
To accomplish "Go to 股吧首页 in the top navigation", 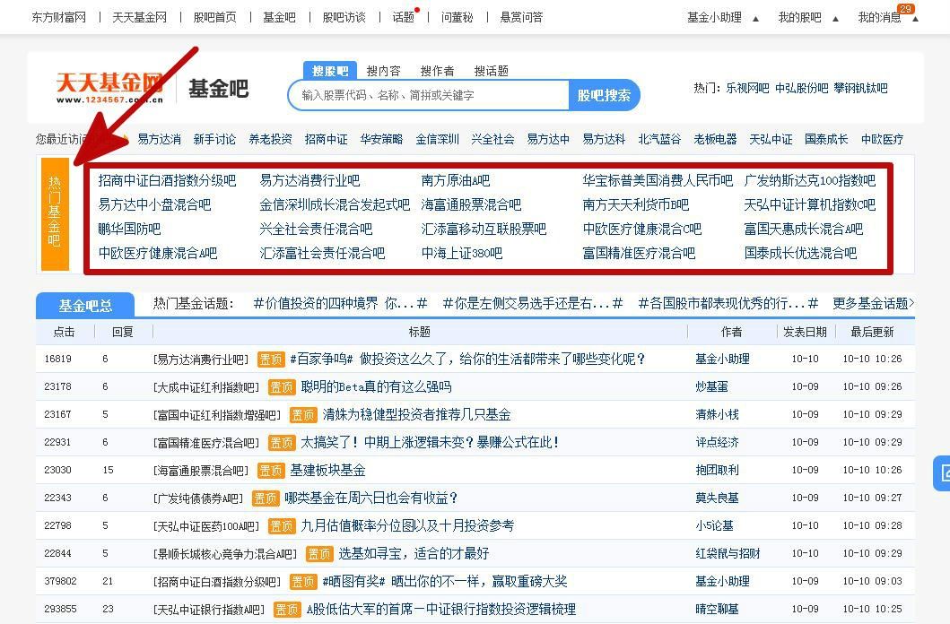I will click(x=214, y=18).
